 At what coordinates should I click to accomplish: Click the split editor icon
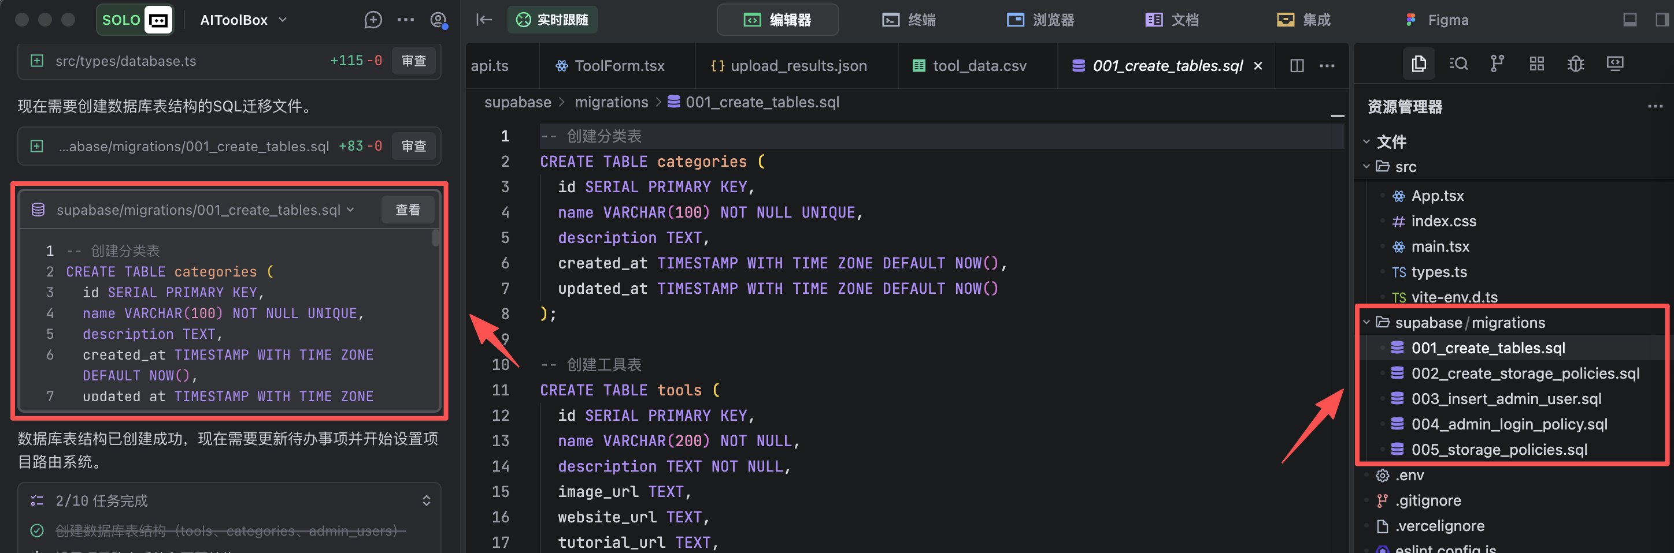coord(1297,66)
